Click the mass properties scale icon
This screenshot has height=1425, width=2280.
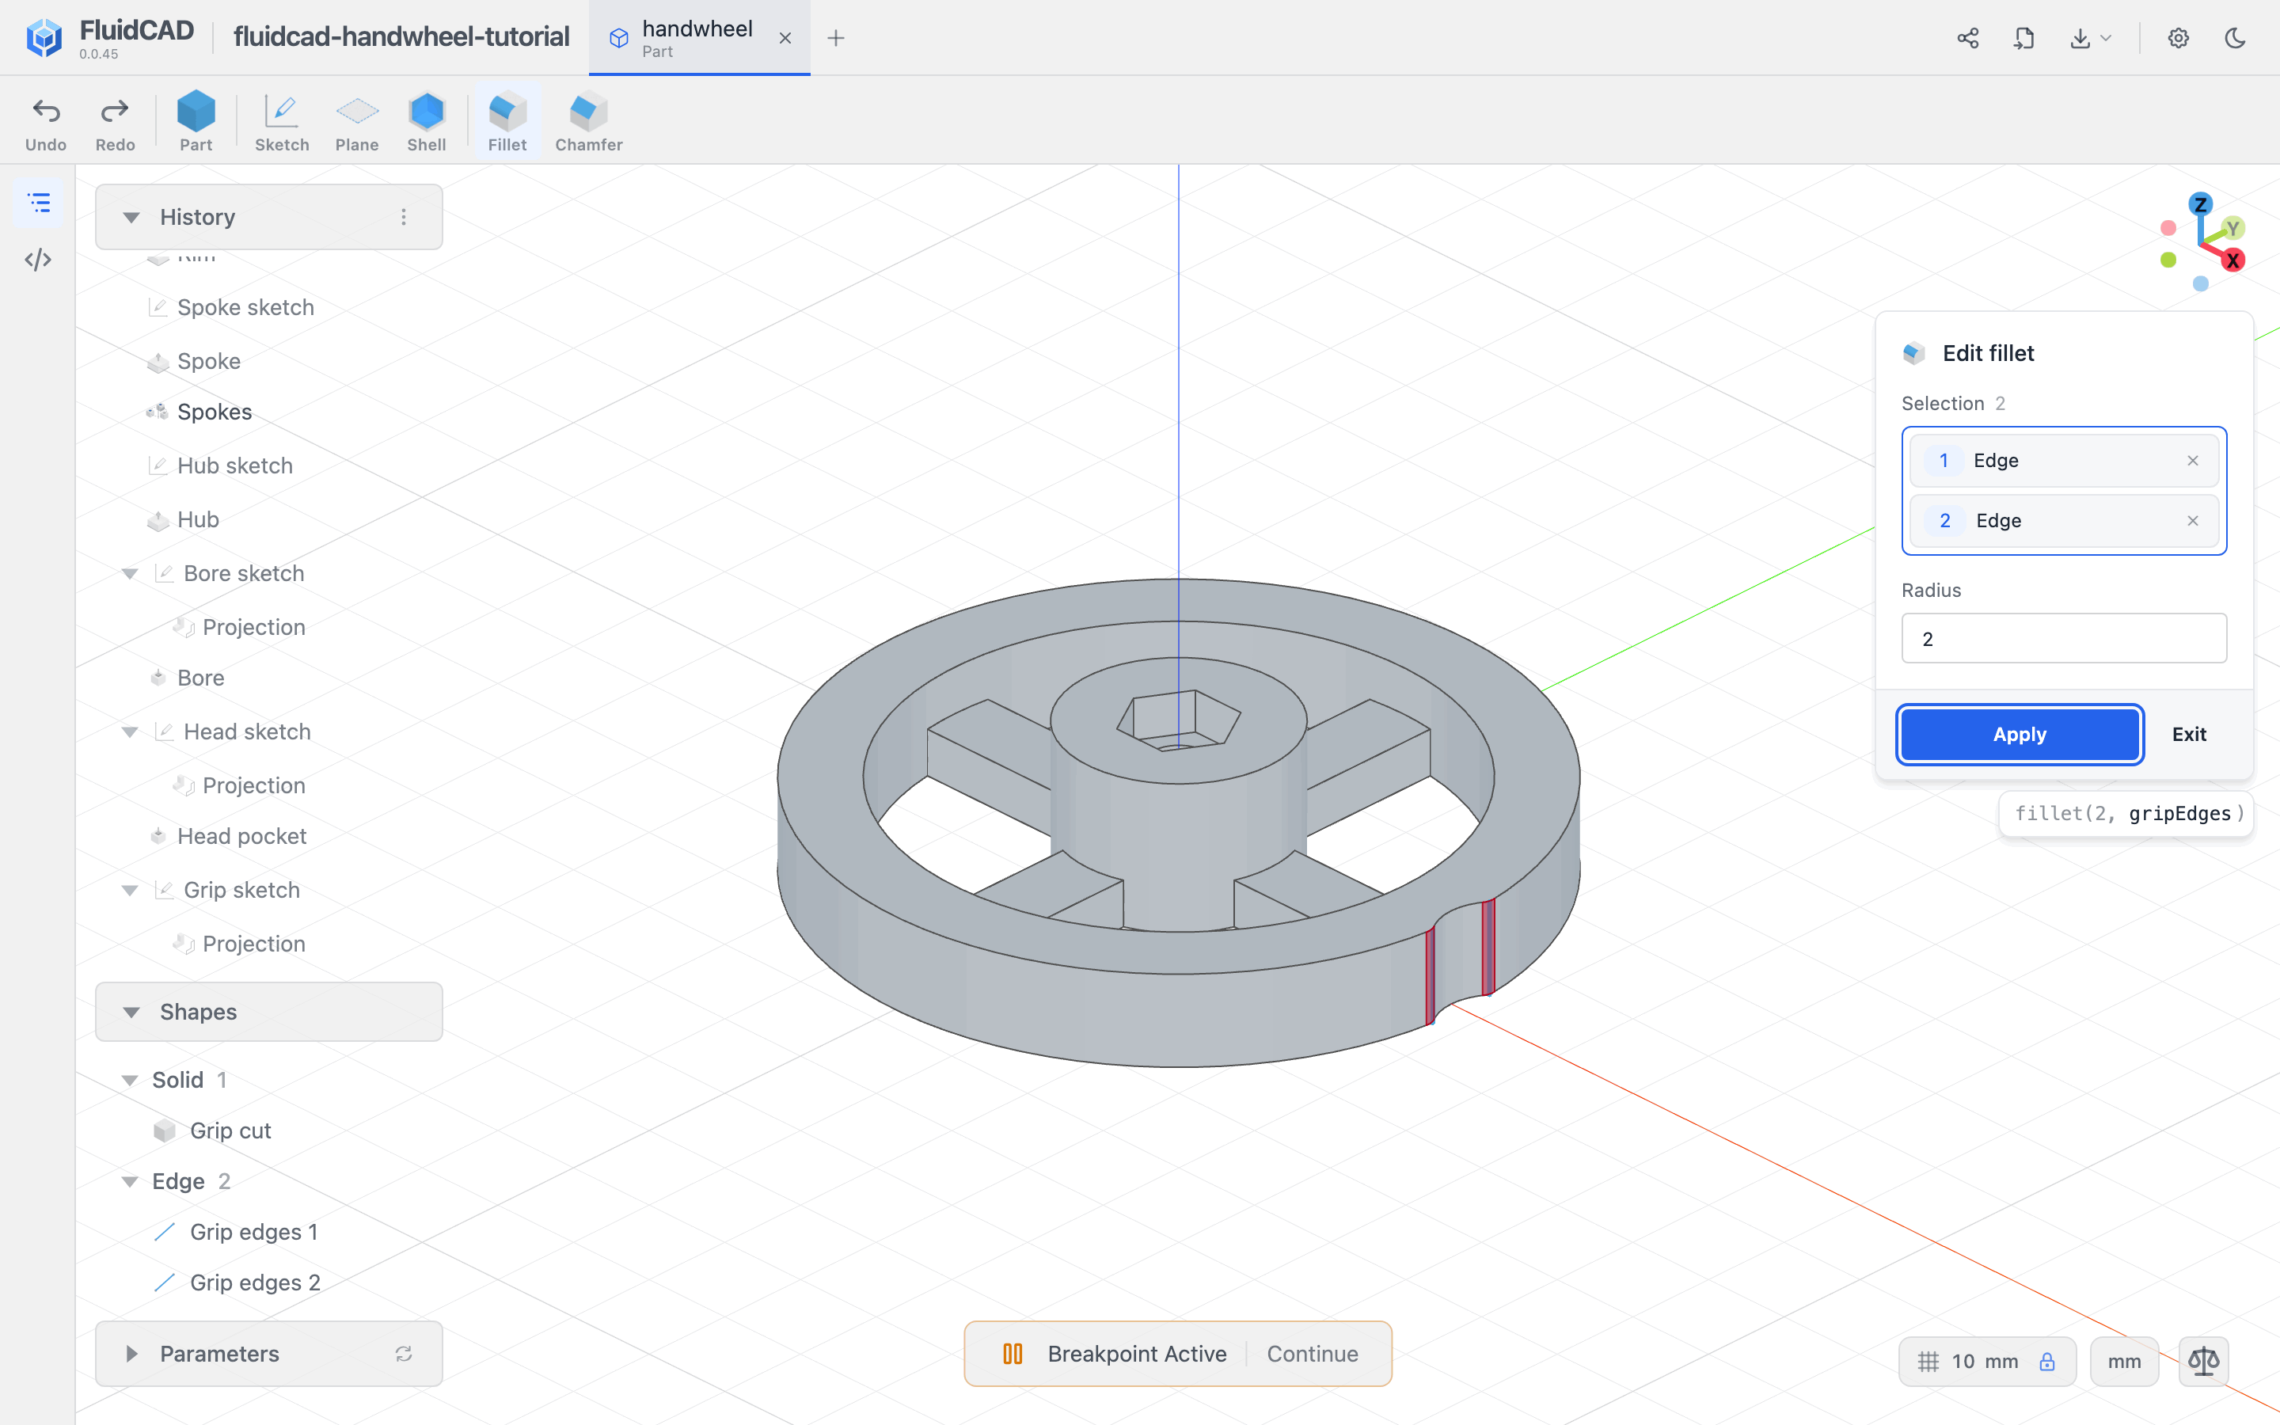coord(2204,1361)
